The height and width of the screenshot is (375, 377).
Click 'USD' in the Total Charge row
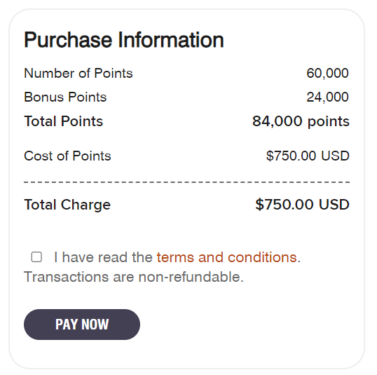coord(334,205)
